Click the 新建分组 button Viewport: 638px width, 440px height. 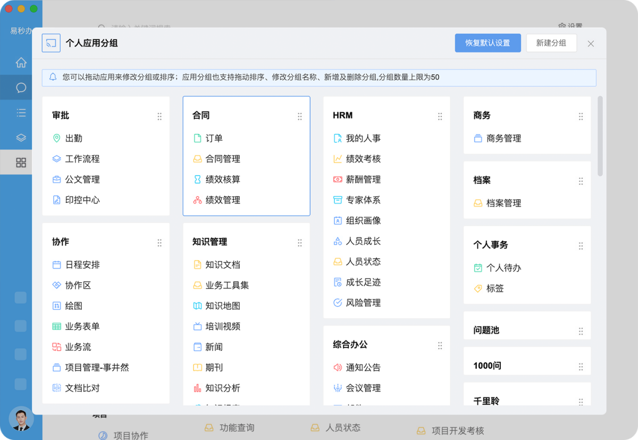click(x=551, y=43)
